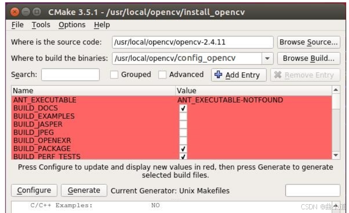Screen dimensions: 349x213
Task: Minimize the CMake window
Action: [26, 12]
